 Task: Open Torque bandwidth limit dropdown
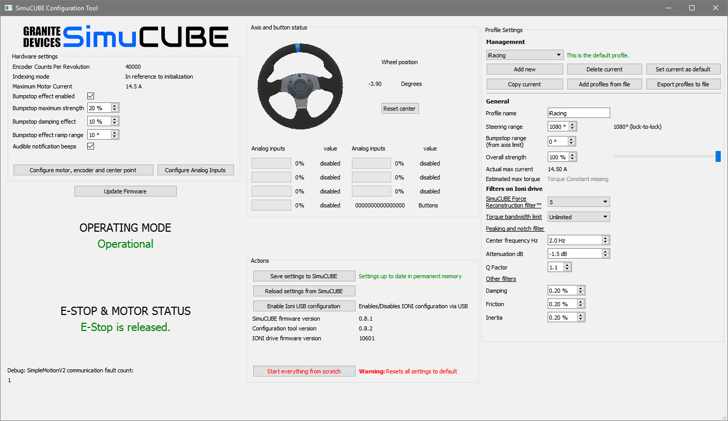pyautogui.click(x=579, y=217)
